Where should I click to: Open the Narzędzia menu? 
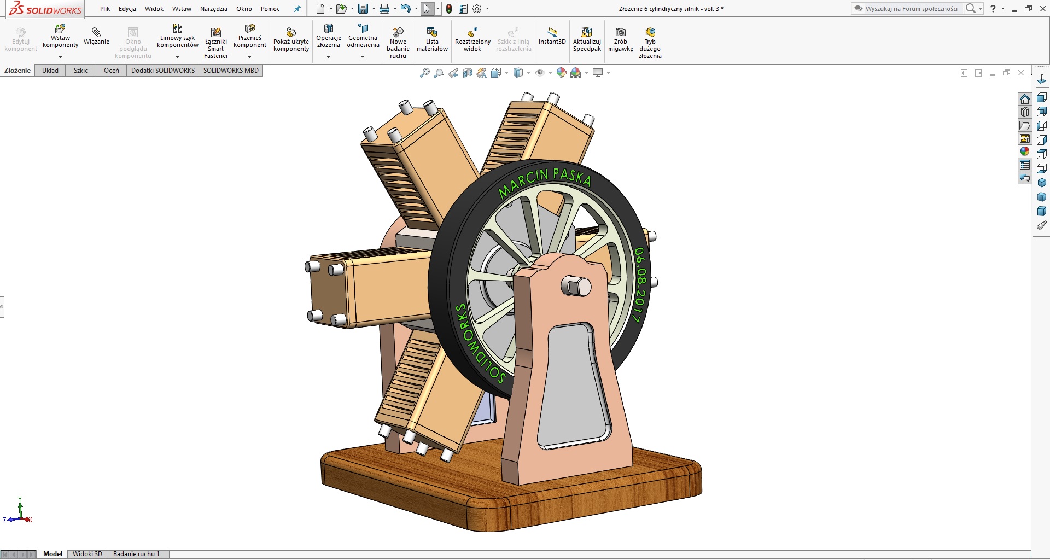[x=213, y=9]
